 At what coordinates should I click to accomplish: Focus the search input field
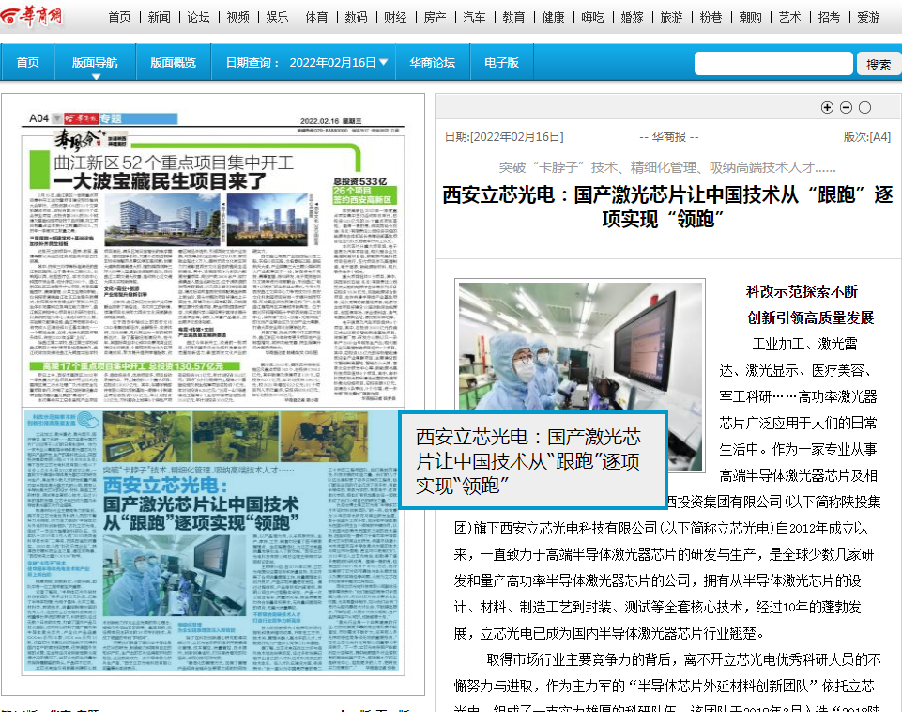click(x=773, y=64)
